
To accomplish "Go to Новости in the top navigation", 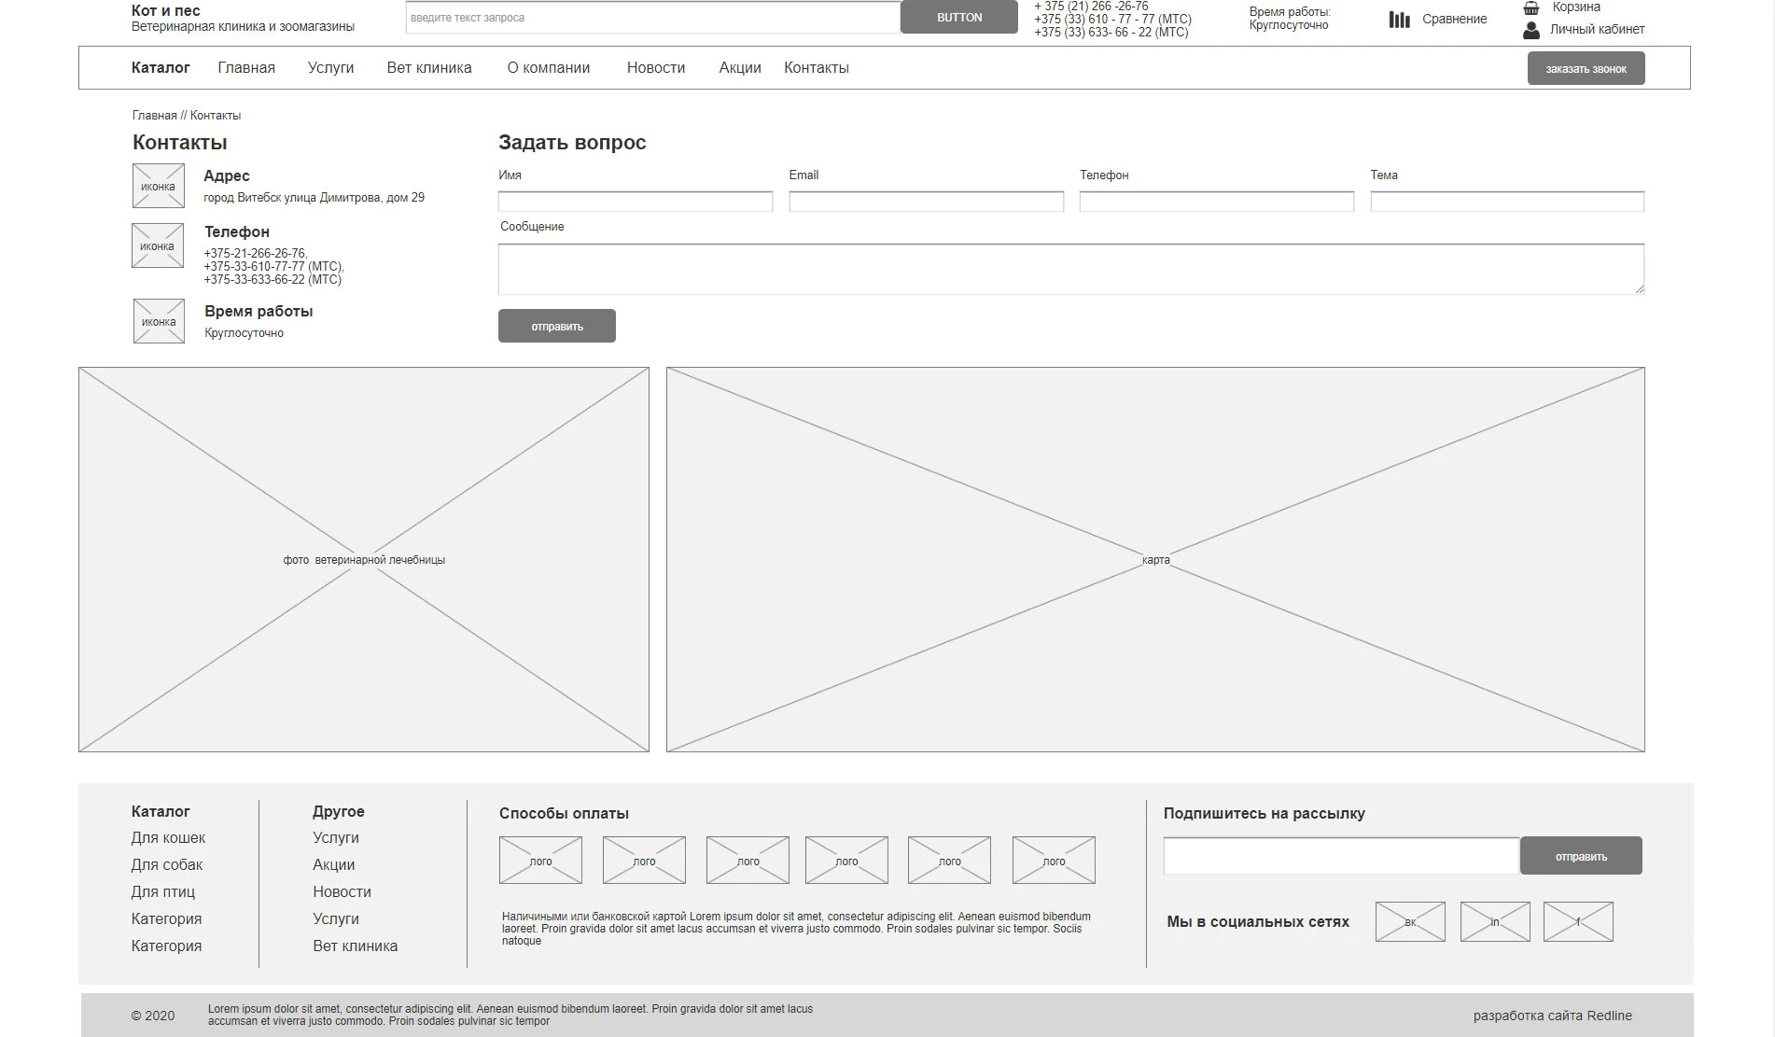I will (x=656, y=67).
